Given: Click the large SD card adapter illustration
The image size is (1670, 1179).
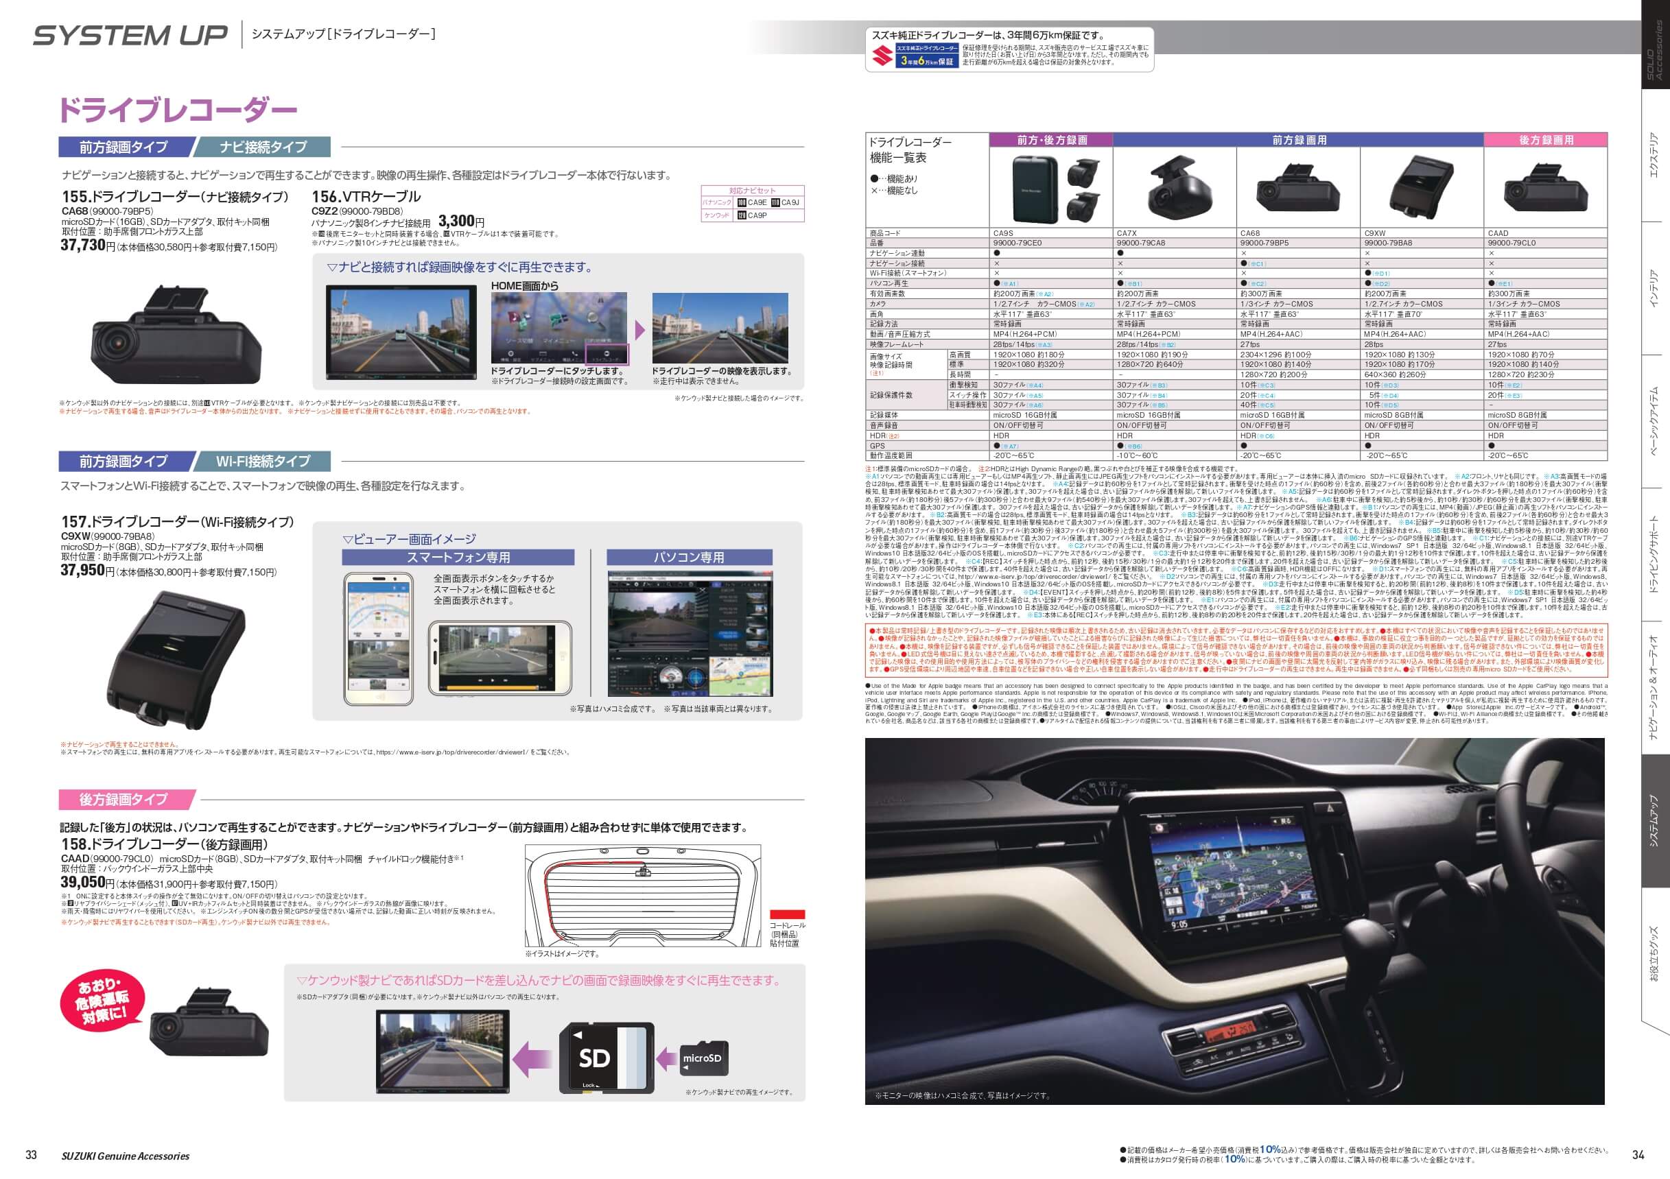Looking at the screenshot, I should pos(606,1058).
